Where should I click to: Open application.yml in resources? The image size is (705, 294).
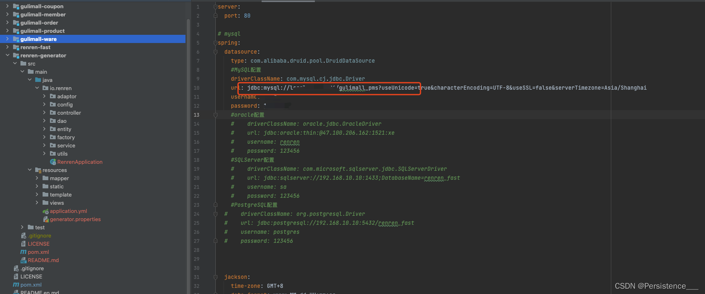click(68, 211)
